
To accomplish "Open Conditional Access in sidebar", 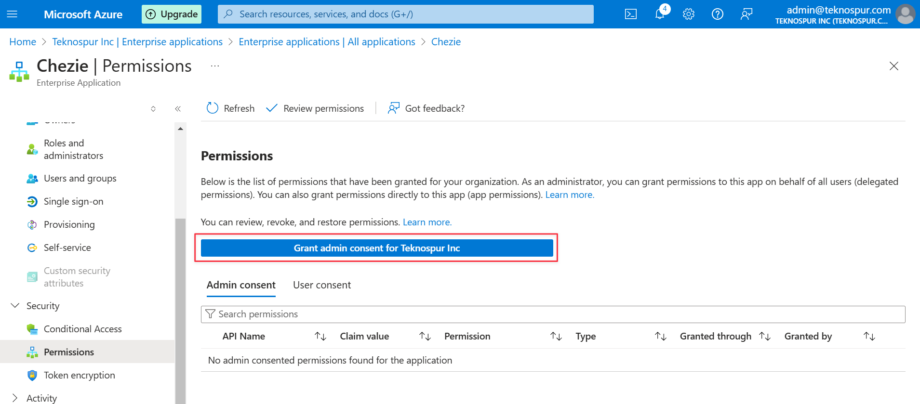I will pyautogui.click(x=82, y=329).
